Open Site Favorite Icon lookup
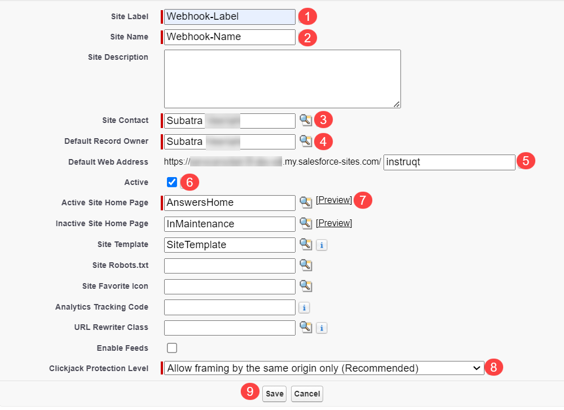 click(x=305, y=286)
